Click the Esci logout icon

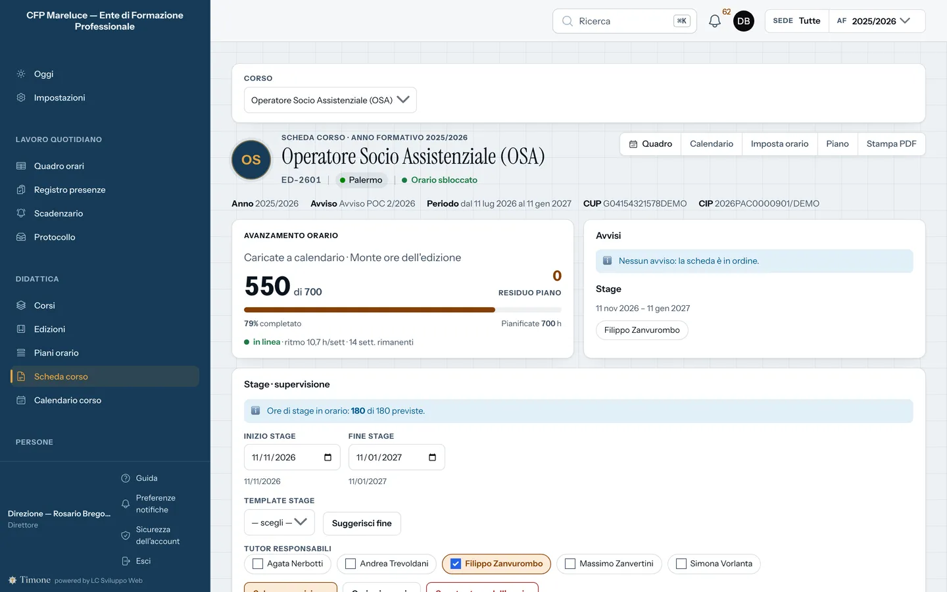[126, 561]
